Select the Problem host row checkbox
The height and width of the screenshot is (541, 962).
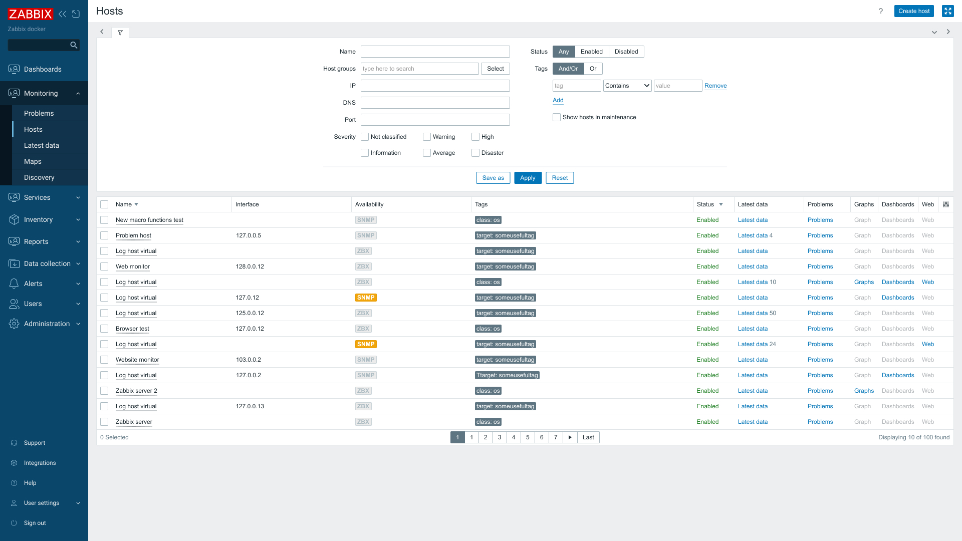(104, 235)
